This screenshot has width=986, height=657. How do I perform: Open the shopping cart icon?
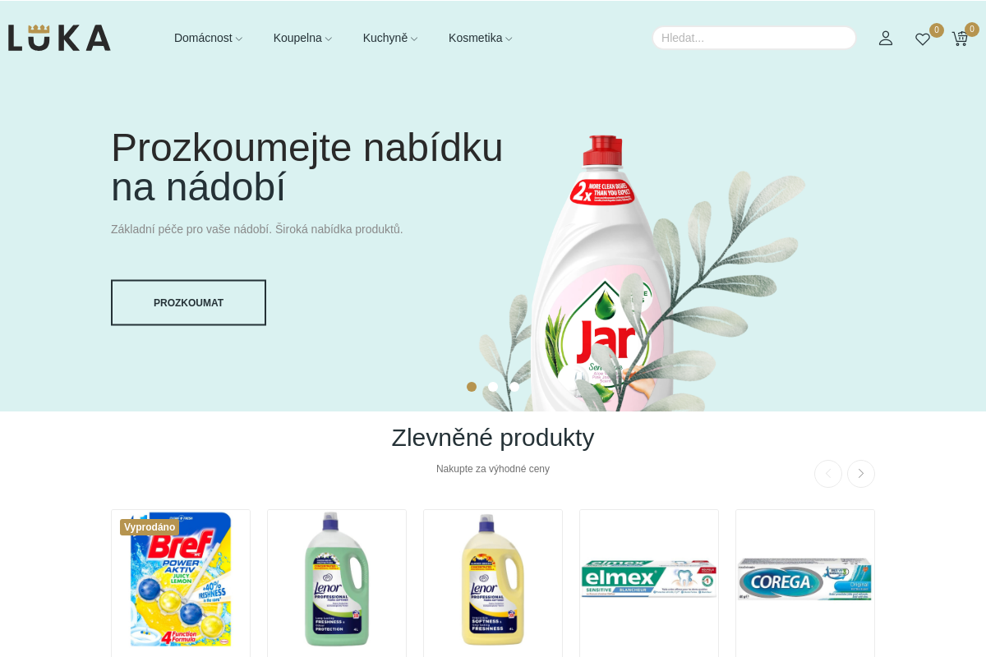[960, 39]
